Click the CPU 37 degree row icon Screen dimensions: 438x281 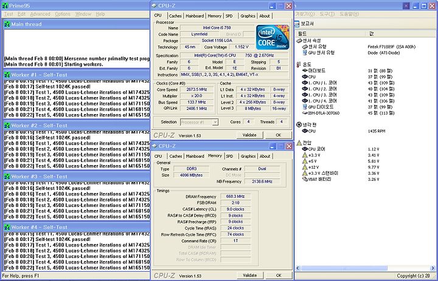pyautogui.click(x=305, y=76)
